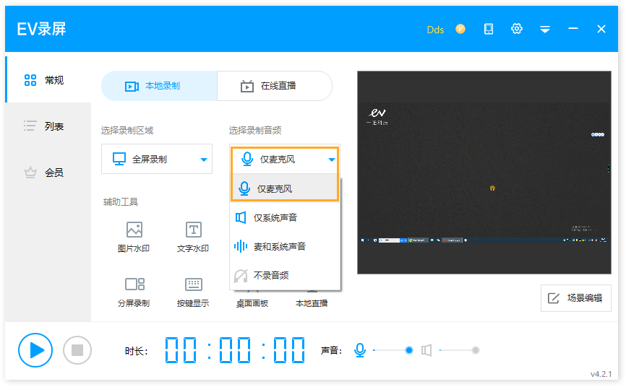Choose 仅麦克风 option in list

click(x=285, y=188)
